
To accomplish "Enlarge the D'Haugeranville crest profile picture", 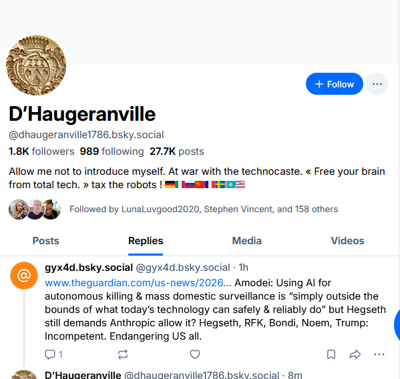I will (36, 65).
